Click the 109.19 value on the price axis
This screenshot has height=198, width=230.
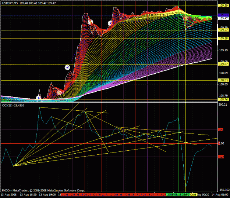click(223, 50)
